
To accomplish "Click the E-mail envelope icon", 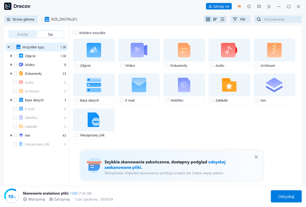I will [139, 85].
